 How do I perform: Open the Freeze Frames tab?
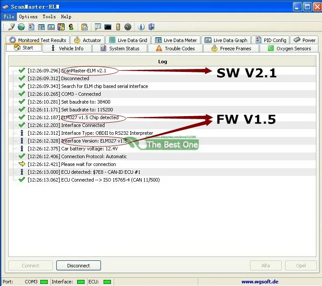(231, 49)
